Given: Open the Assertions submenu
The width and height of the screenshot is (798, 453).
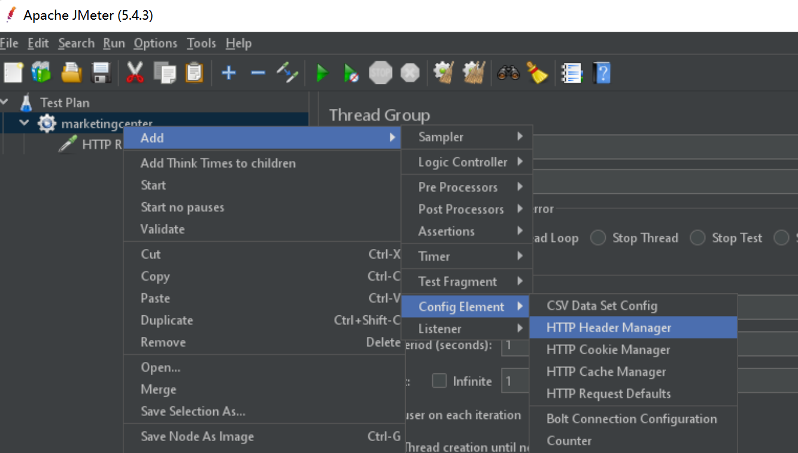Looking at the screenshot, I should [x=467, y=232].
